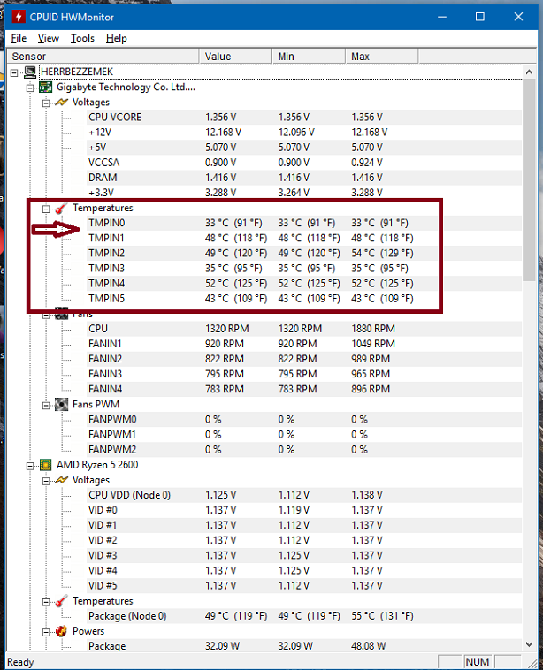Select the CPU fan row
543x670 pixels.
point(303,329)
